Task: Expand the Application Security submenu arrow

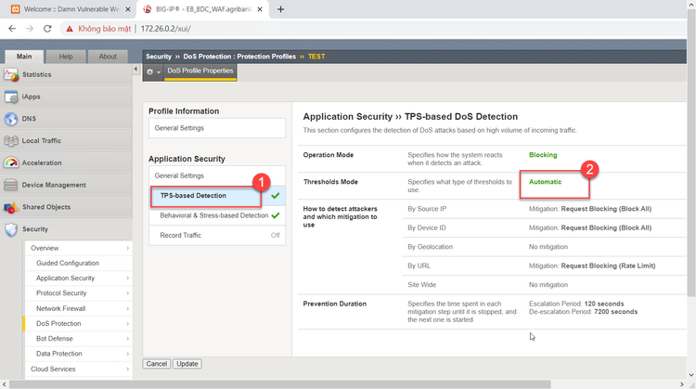Action: coord(128,279)
